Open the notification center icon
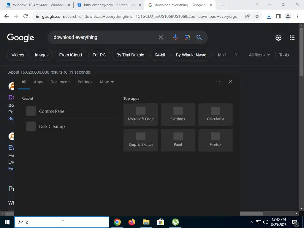 pyautogui.click(x=295, y=222)
